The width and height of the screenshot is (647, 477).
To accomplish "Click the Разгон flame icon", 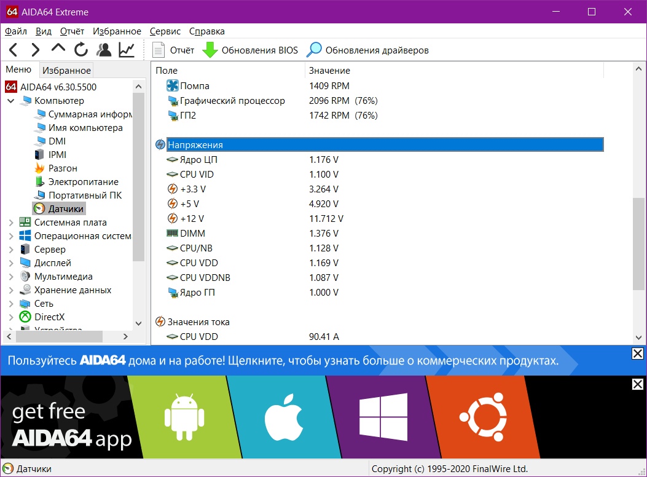I will click(39, 168).
